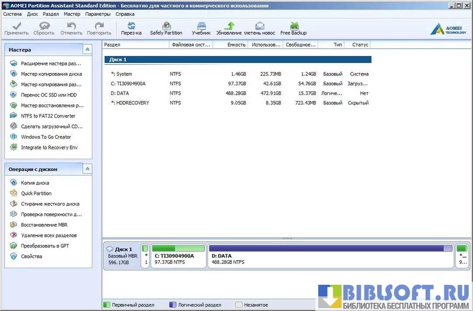Click the Обновление (Update) toolbar icon
473x311 pixels.
[x=229, y=28]
